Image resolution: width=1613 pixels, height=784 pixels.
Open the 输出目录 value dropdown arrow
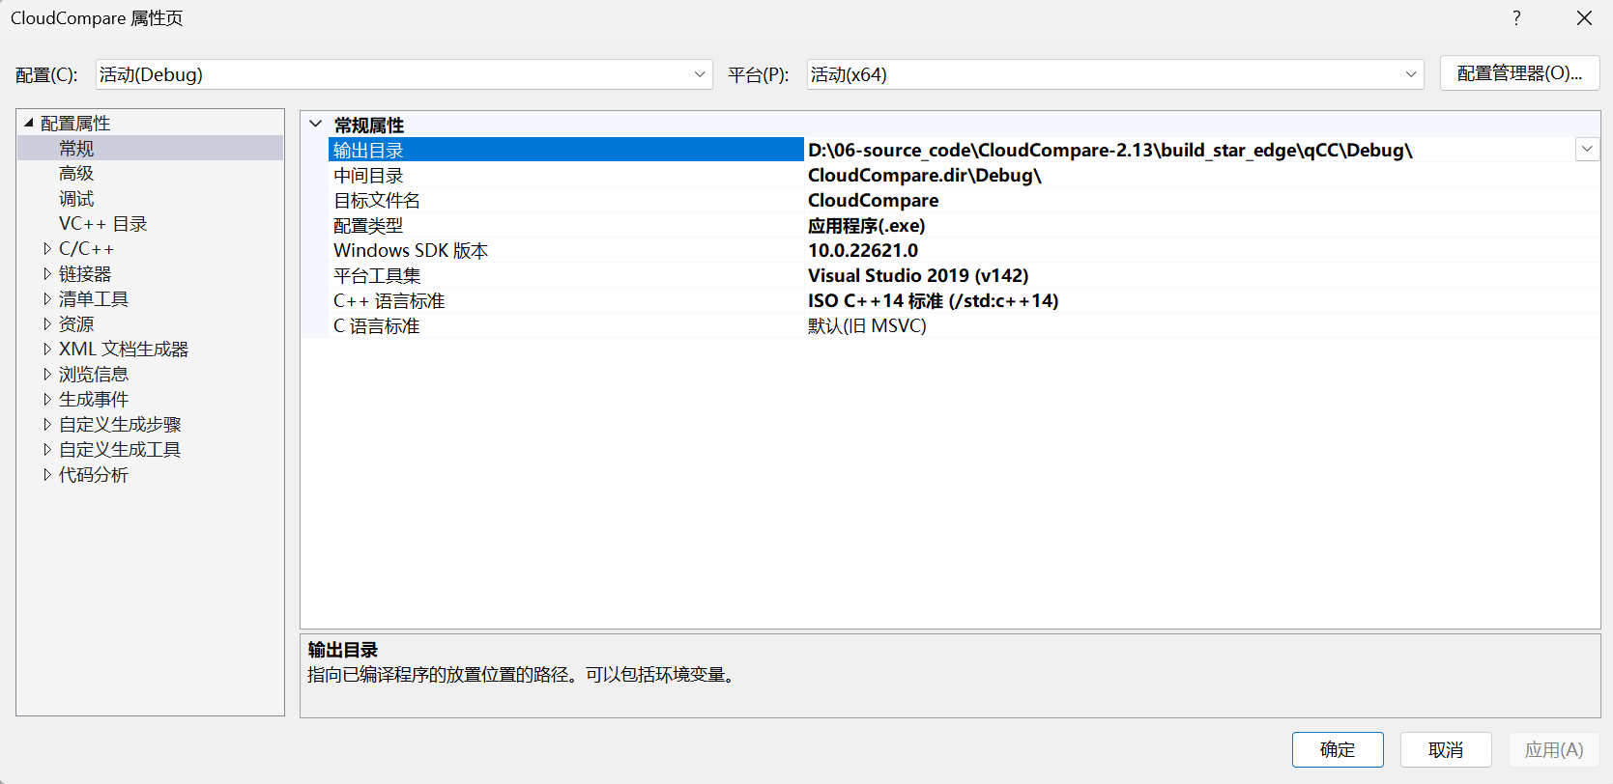click(x=1587, y=149)
